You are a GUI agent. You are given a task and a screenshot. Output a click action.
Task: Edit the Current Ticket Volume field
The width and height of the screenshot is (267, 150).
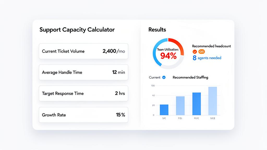point(83,51)
